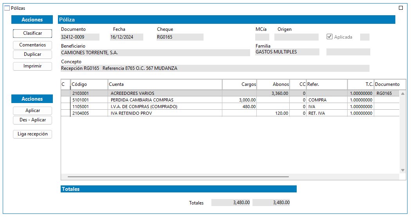Viewport: 411px width, 217px height.
Task: Click the 120.00 abono cell
Action: point(273,113)
